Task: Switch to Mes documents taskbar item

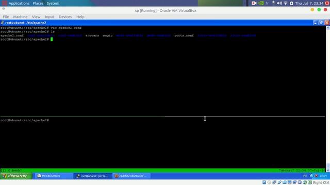Action: 54,176
